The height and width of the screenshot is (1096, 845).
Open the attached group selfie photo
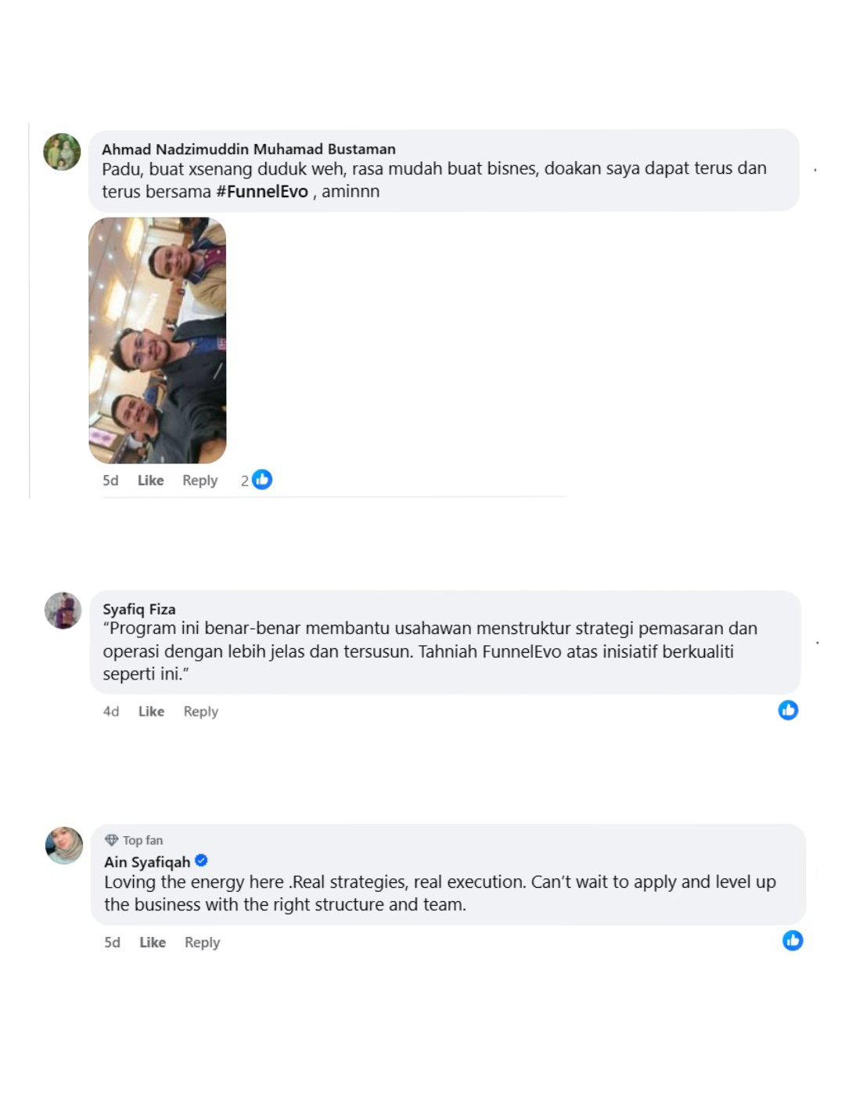click(157, 341)
